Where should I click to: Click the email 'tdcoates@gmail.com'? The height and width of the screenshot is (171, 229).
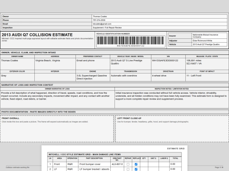(x=102, y=24)
